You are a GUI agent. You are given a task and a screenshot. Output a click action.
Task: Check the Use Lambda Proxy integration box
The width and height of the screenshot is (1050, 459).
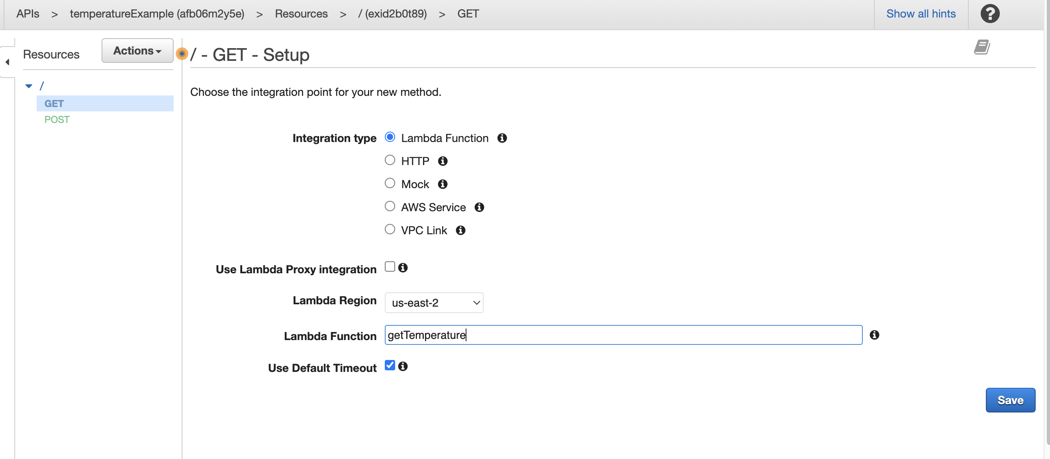(x=390, y=266)
